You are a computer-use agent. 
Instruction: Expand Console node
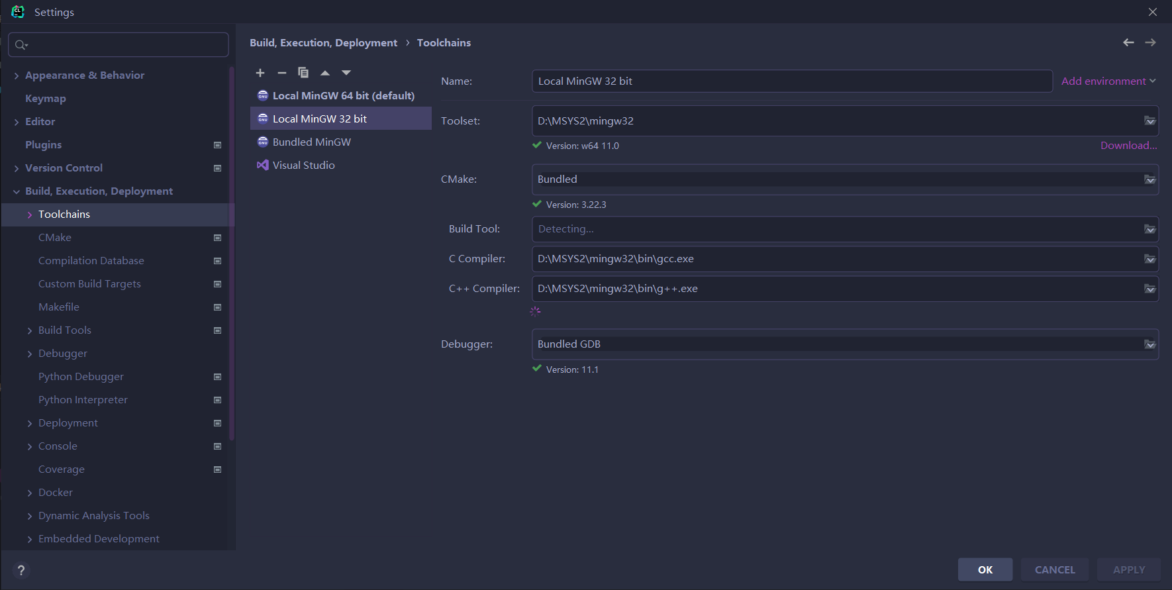(x=30, y=447)
